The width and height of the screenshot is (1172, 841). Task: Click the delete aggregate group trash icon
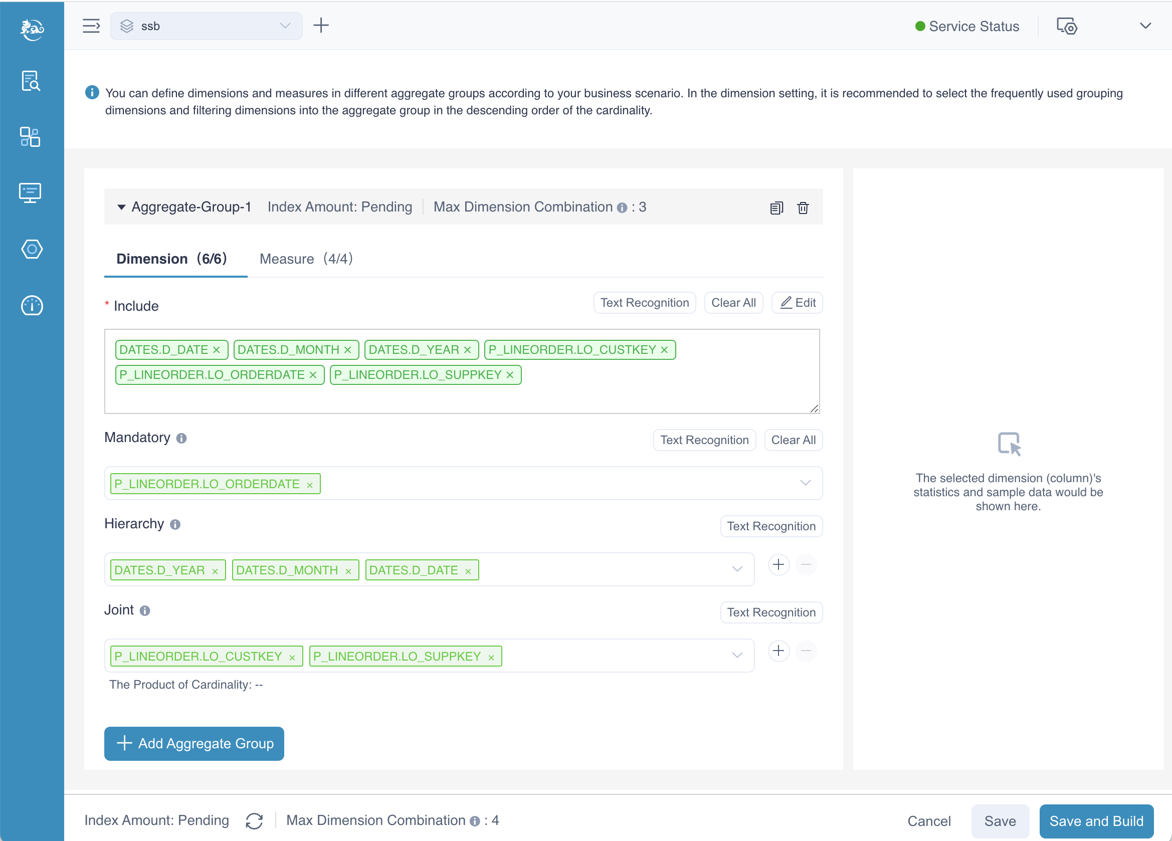point(803,207)
